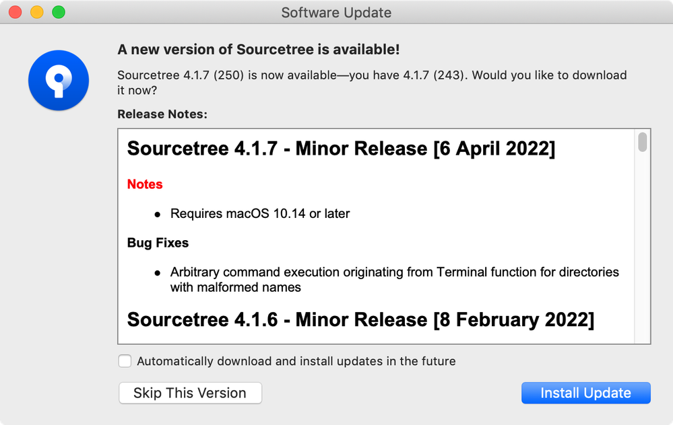Screen dimensions: 673x425
Task: Click the "Sourcetree 4.1.7 (250) is now available" message
Action: [372, 83]
